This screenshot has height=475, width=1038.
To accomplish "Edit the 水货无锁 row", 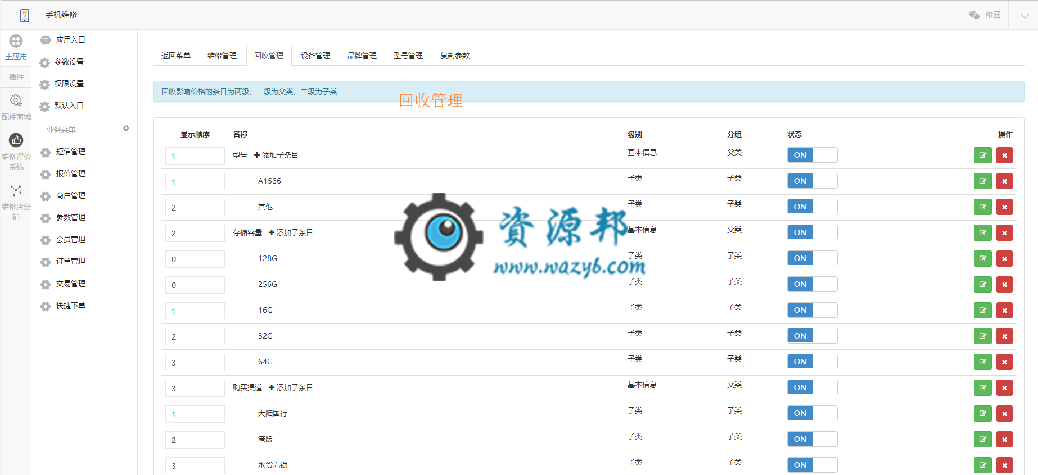I will pyautogui.click(x=982, y=465).
